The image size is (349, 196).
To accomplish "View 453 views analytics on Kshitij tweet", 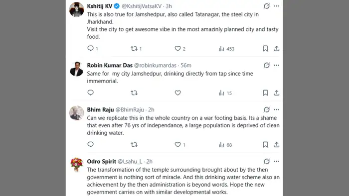I will (226, 49).
